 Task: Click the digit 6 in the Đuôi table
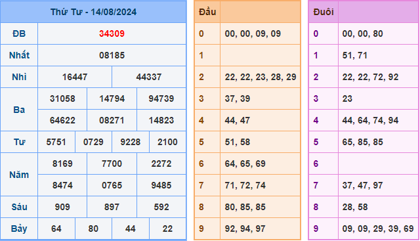click(x=316, y=164)
